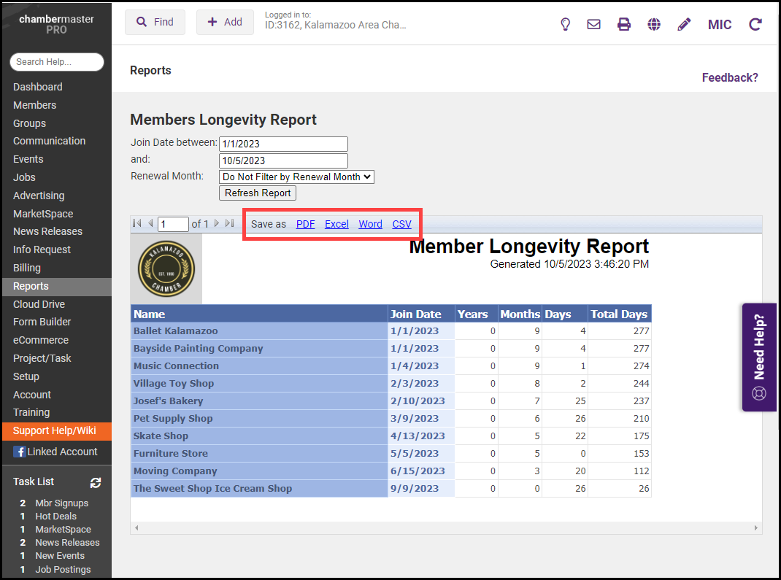Download the report as CSV
781x580 pixels.
click(x=401, y=224)
